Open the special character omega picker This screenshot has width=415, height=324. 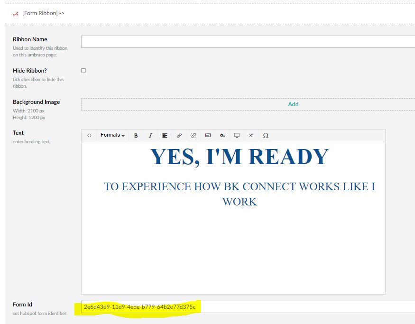tap(266, 136)
